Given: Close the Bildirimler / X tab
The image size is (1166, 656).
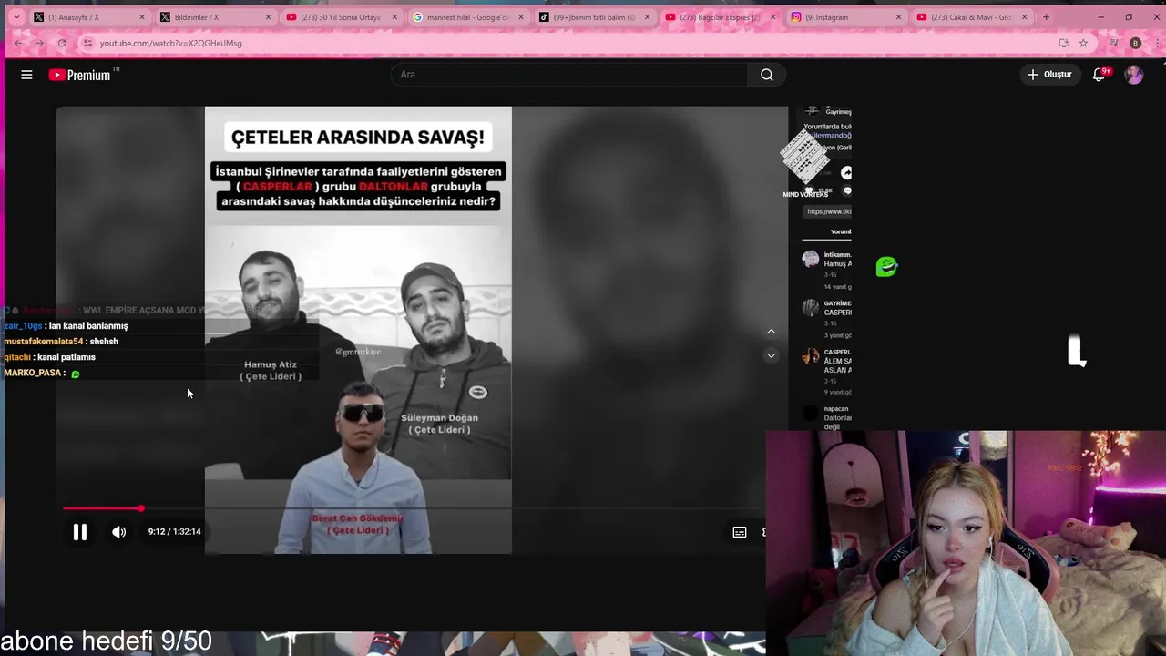Looking at the screenshot, I should coord(268,17).
